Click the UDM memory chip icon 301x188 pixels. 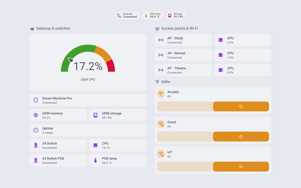coord(36,115)
